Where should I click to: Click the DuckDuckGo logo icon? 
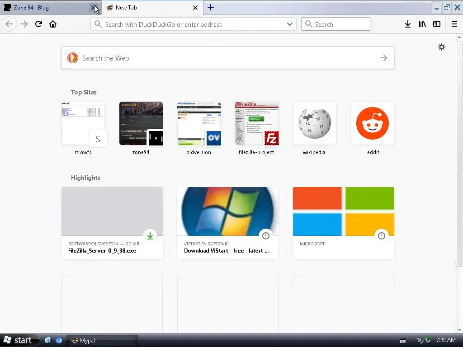click(73, 58)
